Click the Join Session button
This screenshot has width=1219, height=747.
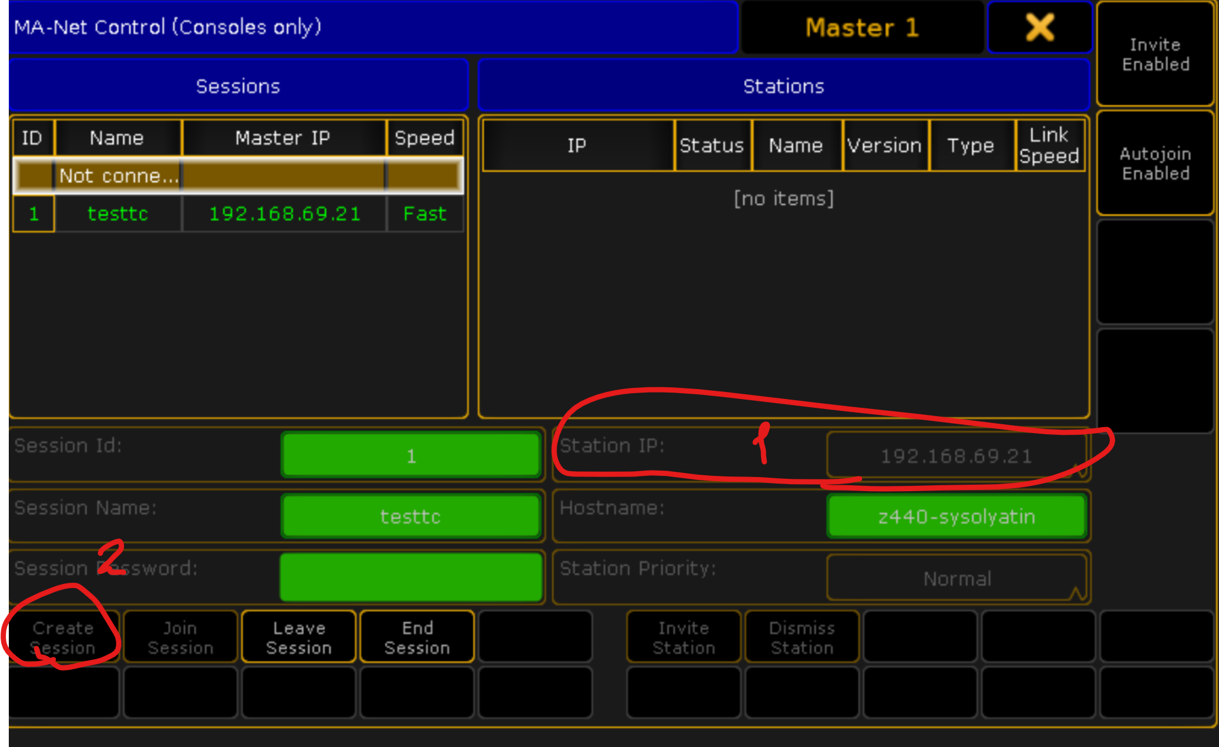click(180, 637)
